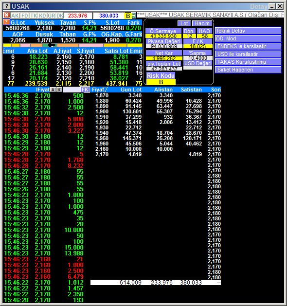This screenshot has width=287, height=306.
Task: Click the Satistan column header
Action: pos(191,90)
